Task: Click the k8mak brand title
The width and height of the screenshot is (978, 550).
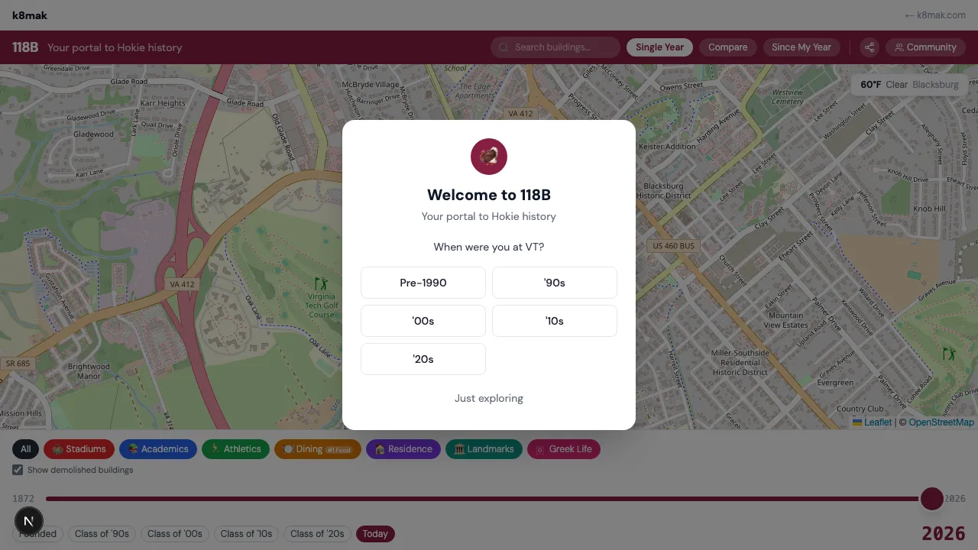Action: pos(30,15)
